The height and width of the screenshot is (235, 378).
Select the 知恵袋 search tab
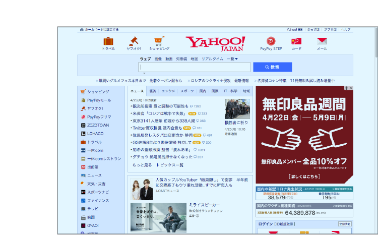pos(181,58)
